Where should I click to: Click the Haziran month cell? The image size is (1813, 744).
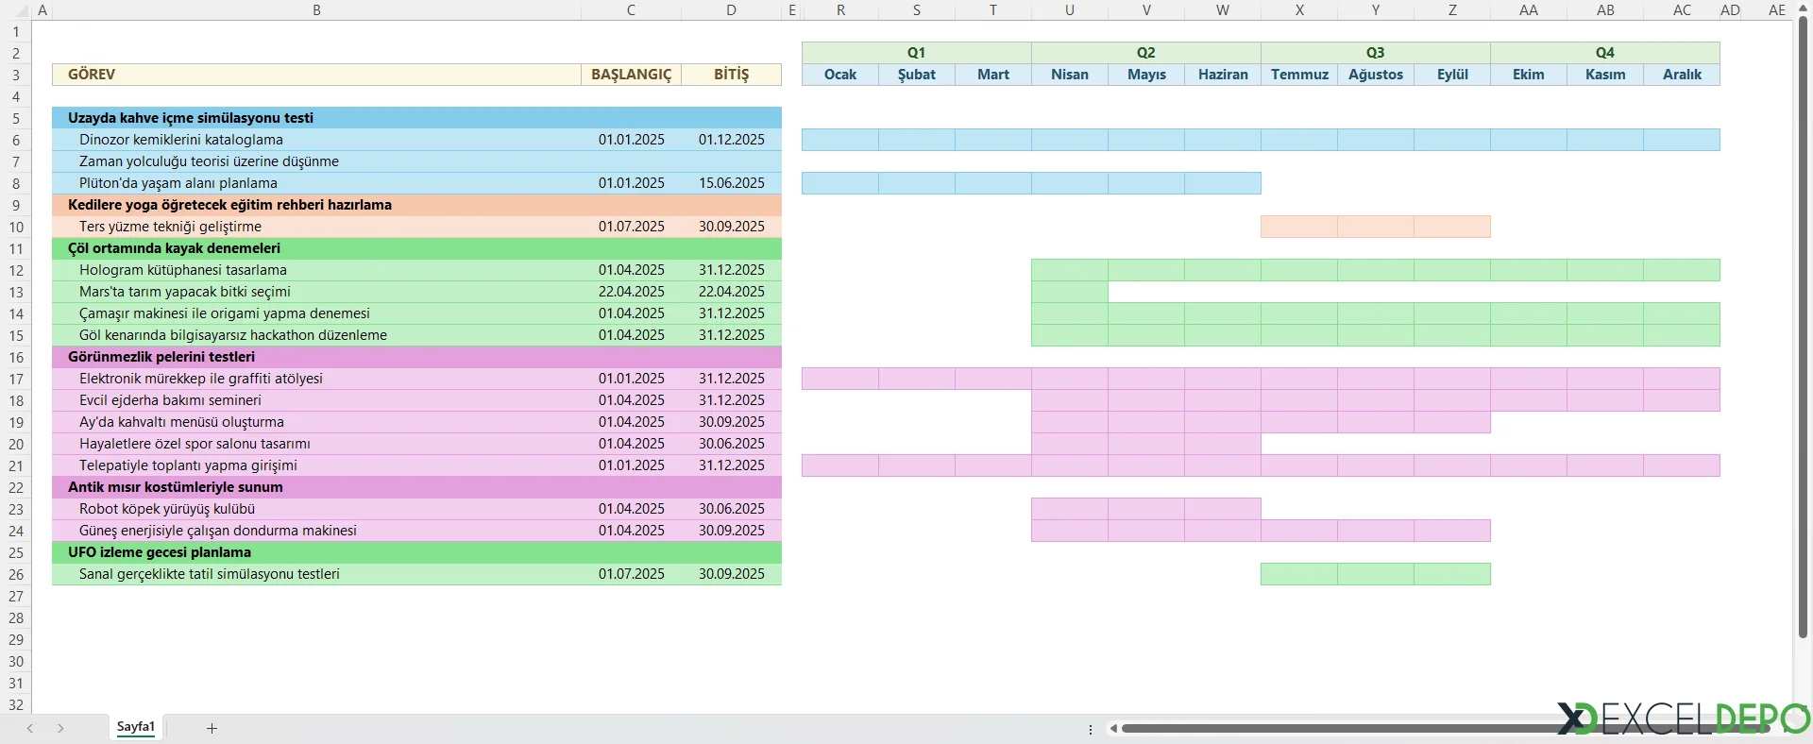[1223, 75]
